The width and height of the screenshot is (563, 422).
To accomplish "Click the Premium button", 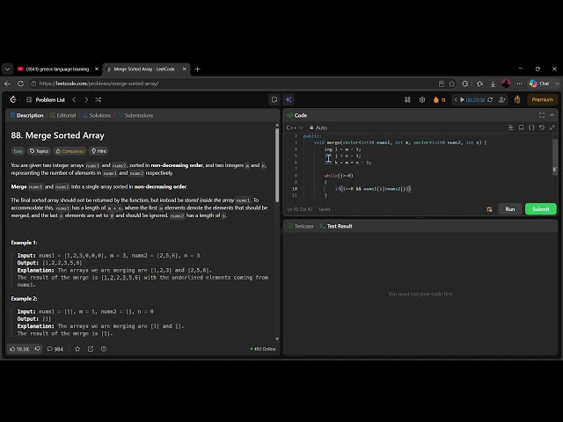I will point(542,99).
